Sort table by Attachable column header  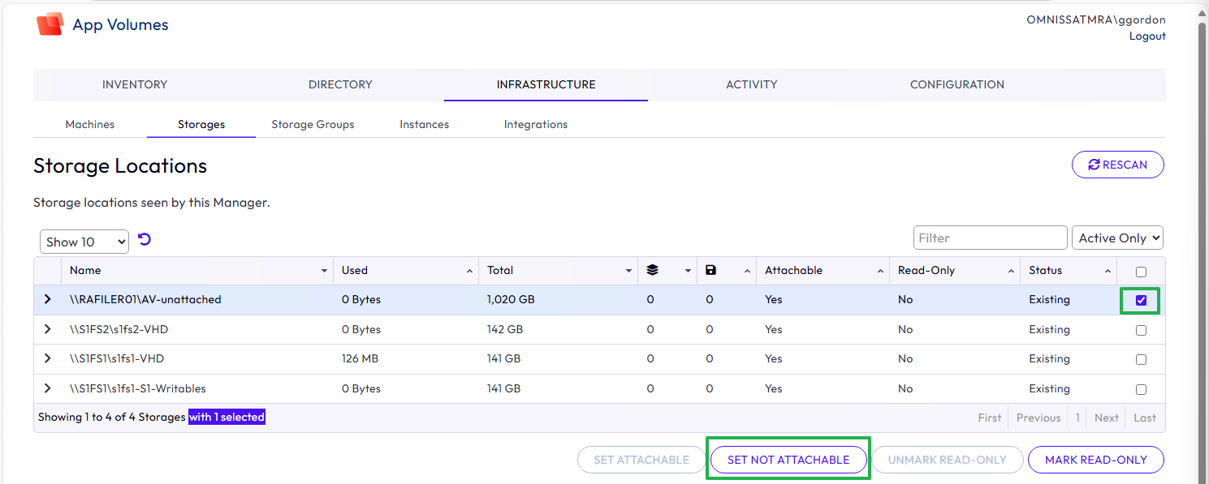pos(823,270)
